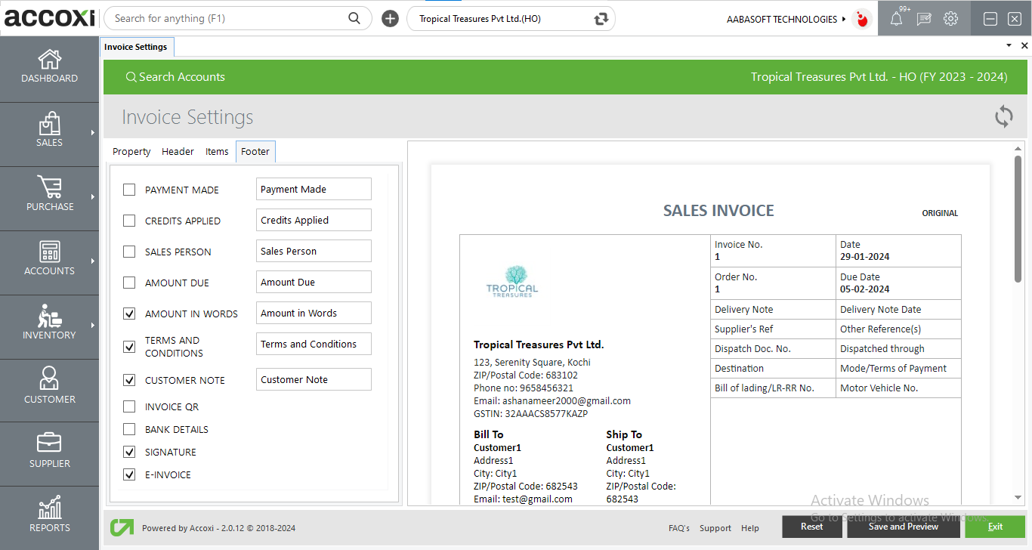This screenshot has width=1032, height=550.
Task: Click the red user profile avatar
Action: (861, 19)
